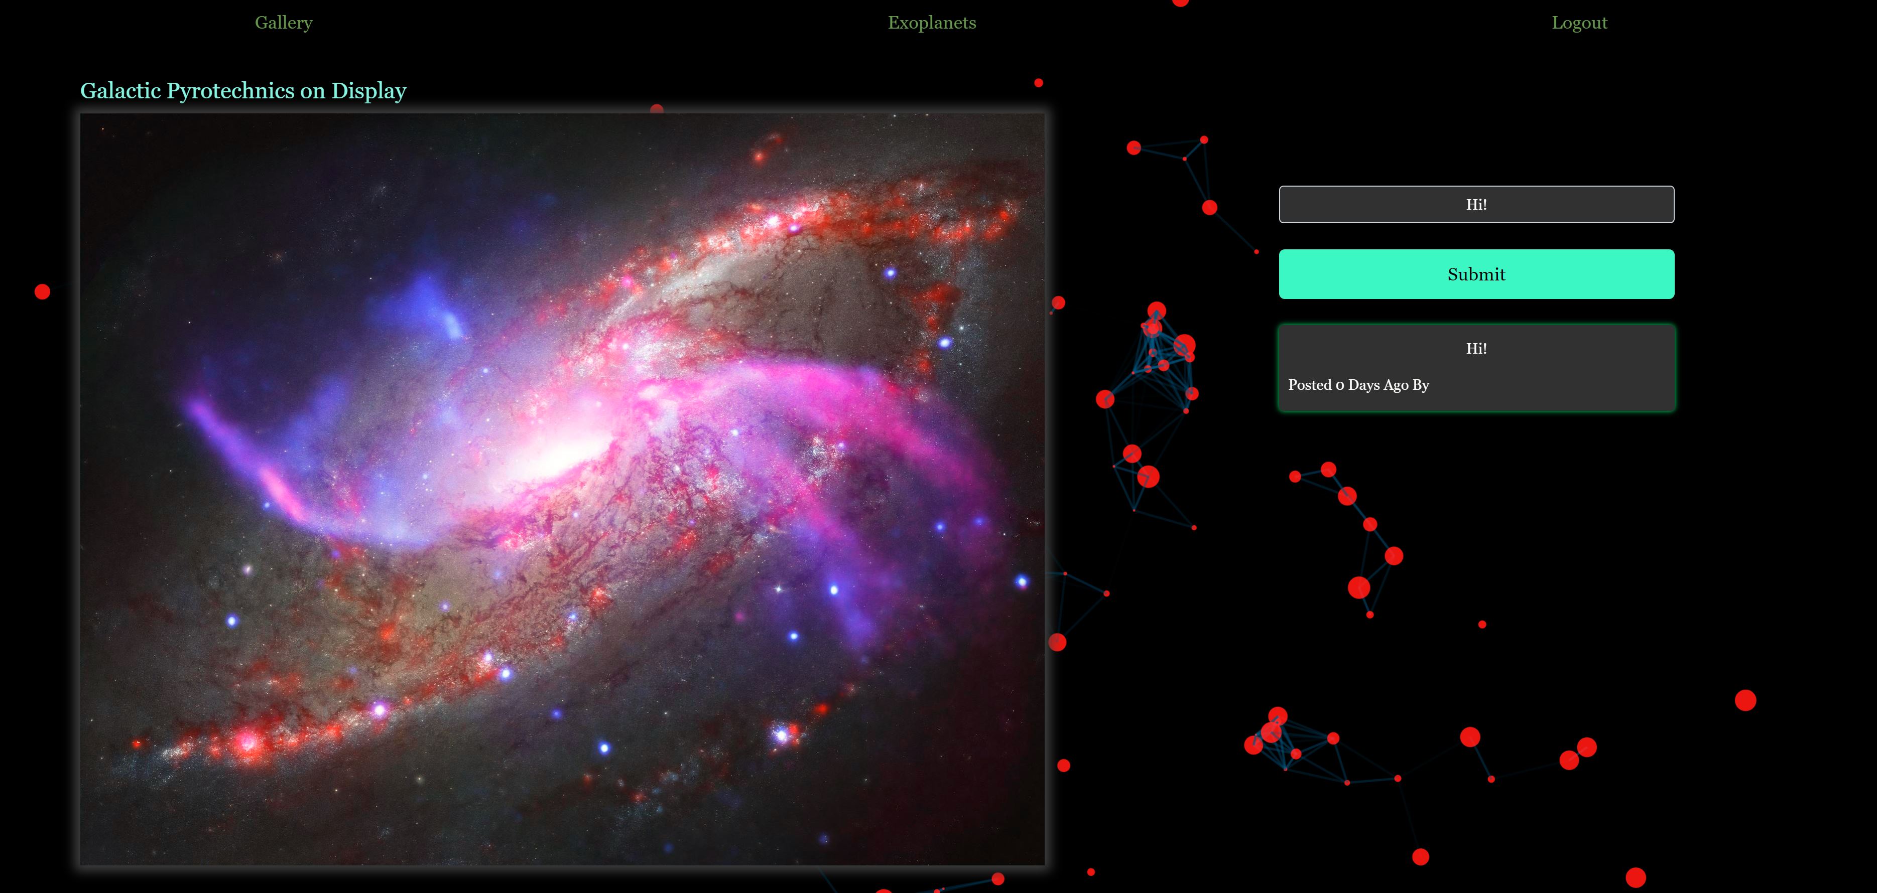Click the red dot below the Exoplanets link

click(x=1038, y=83)
